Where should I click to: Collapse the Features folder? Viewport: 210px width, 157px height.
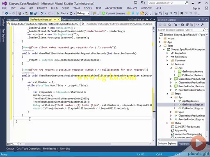pyautogui.click(x=167, y=64)
